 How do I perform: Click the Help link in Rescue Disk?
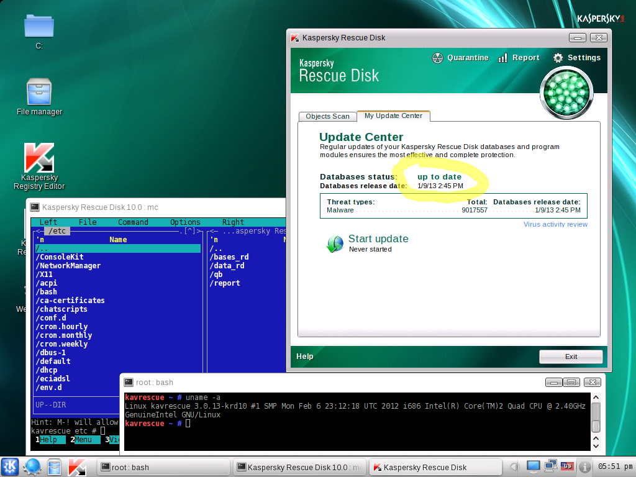[x=304, y=357]
